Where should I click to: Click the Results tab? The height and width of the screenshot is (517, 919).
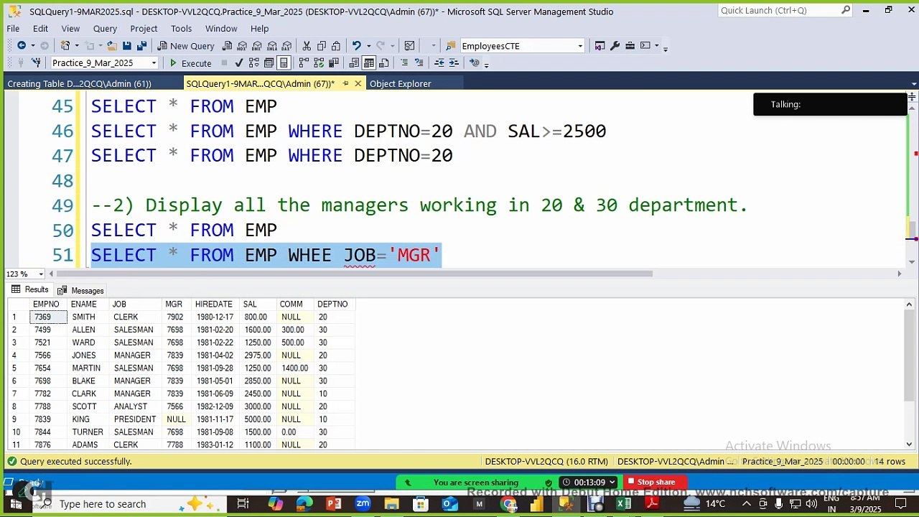pos(29,289)
